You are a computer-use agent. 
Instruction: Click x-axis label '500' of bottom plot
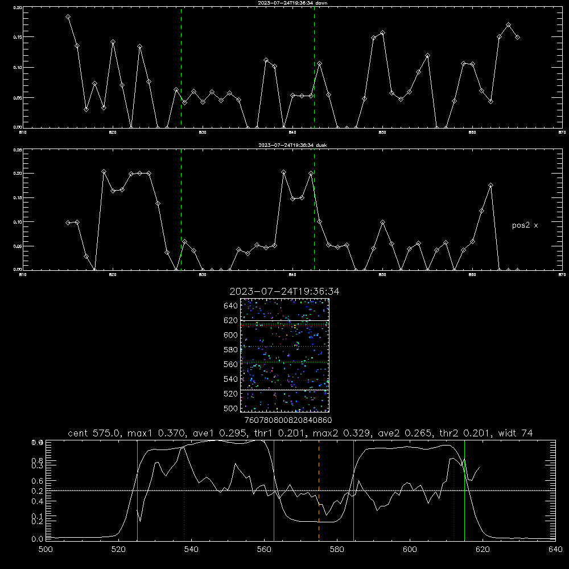pyautogui.click(x=46, y=550)
